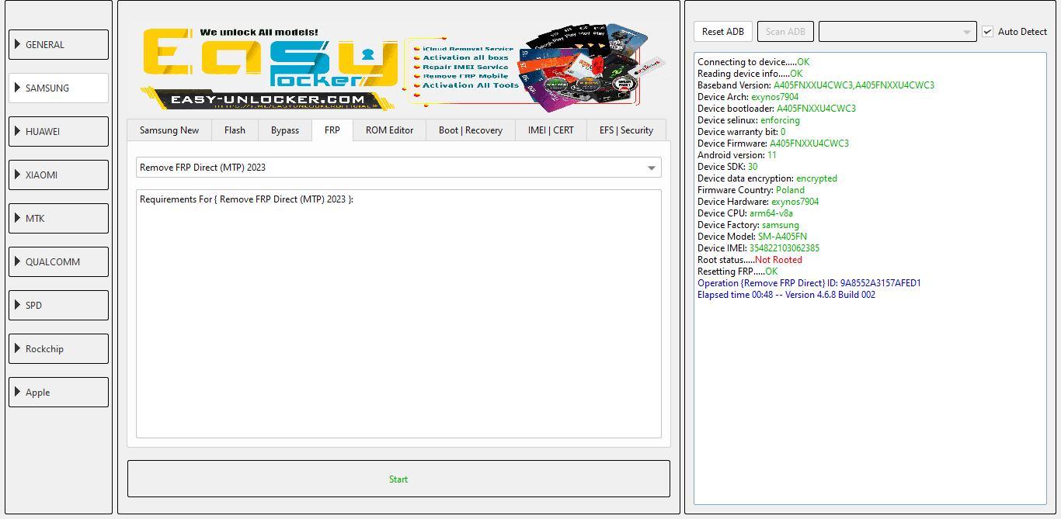The image size is (1061, 519).
Task: Toggle the Auto Detect checkbox
Action: click(x=988, y=32)
